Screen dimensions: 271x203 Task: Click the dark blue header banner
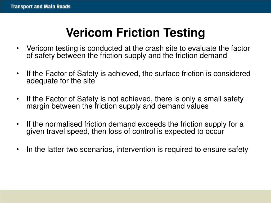[x=135, y=6]
